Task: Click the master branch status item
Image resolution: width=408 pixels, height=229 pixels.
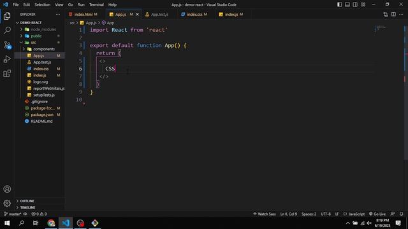Action: pyautogui.click(x=12, y=214)
